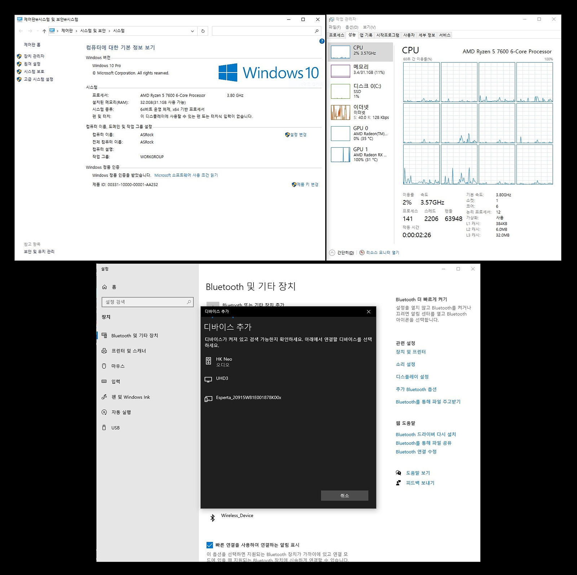This screenshot has width=577, height=575.
Task: Click 피드백 보내기 feedback icon link
Action: [x=415, y=483]
